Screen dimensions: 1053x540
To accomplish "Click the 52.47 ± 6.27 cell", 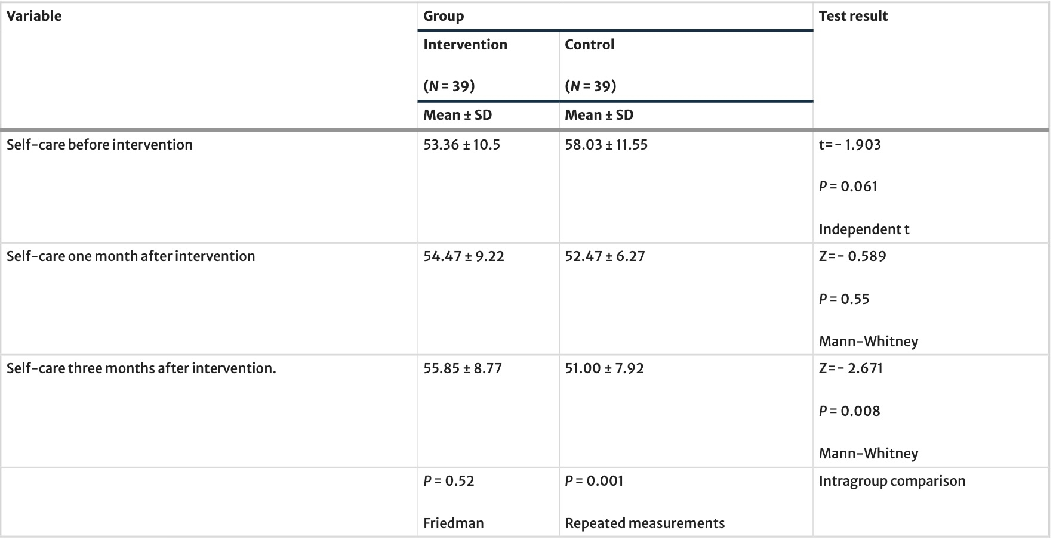I will [605, 256].
